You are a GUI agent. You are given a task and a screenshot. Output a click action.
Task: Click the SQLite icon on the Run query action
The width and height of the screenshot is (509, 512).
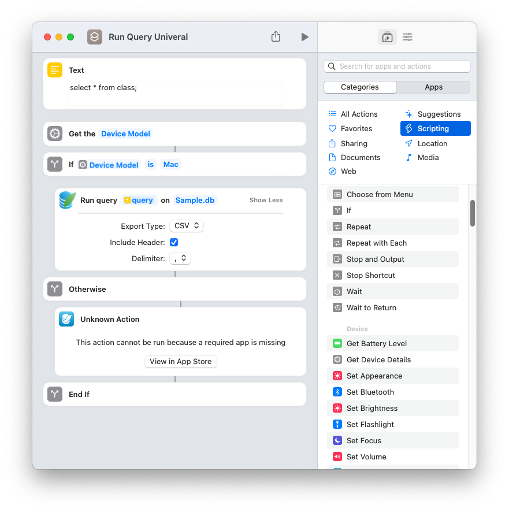click(68, 199)
